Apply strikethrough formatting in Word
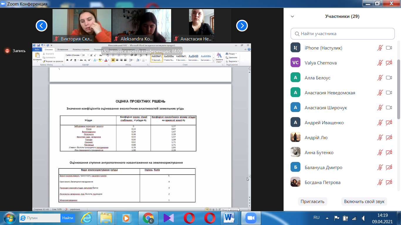Viewport: 401px width, 225px height. point(81,60)
